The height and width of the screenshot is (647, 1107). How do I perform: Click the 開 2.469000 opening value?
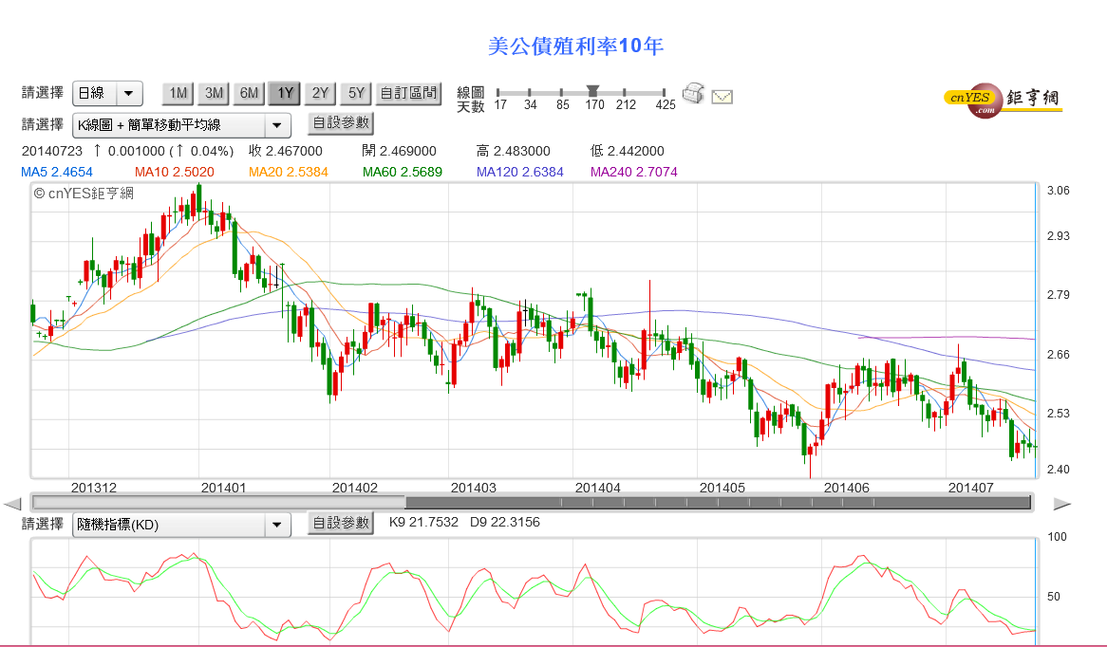click(x=400, y=151)
